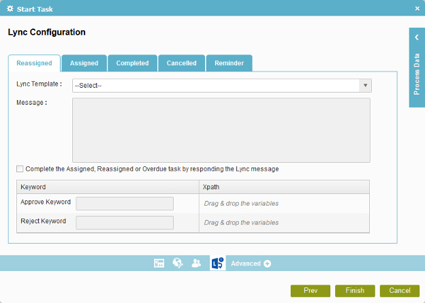This screenshot has width=425, height=303.
Task: Click inside the Message text area
Action: coord(221,130)
